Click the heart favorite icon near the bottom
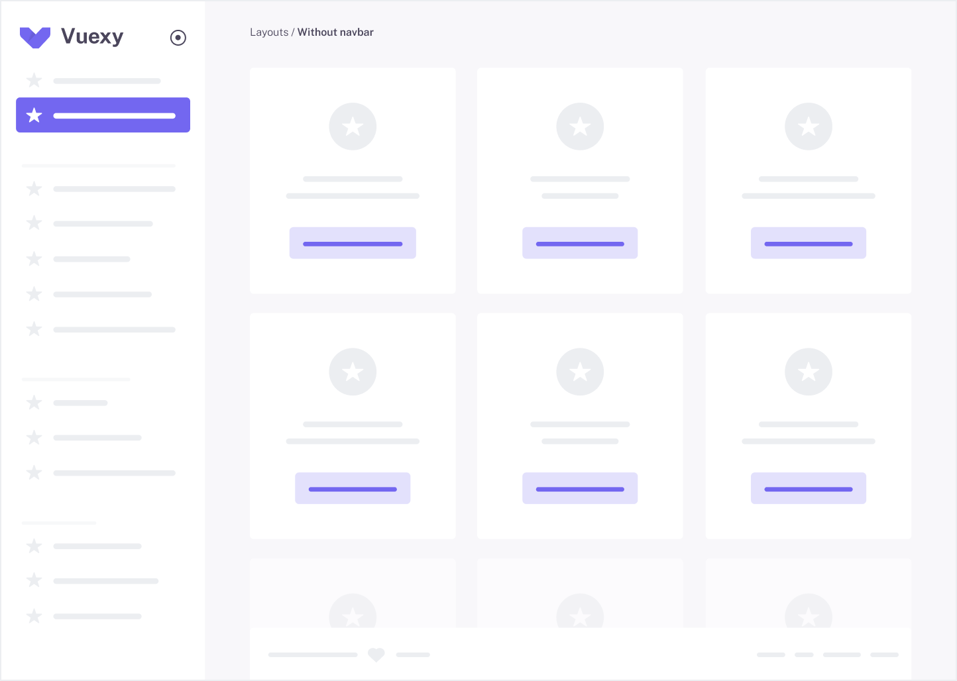The height and width of the screenshot is (681, 957). 376,655
